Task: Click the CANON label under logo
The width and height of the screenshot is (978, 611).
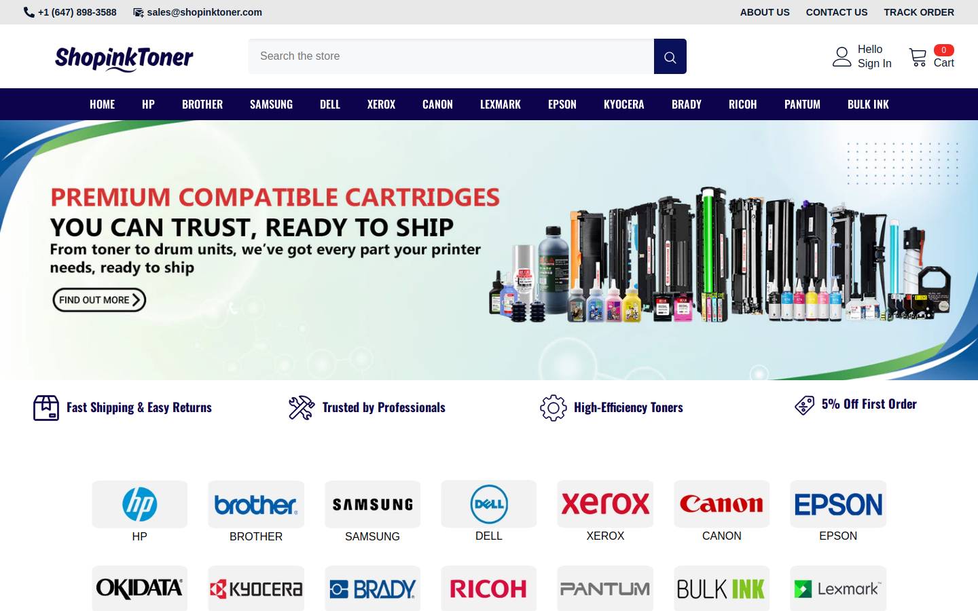Action: pos(722,536)
